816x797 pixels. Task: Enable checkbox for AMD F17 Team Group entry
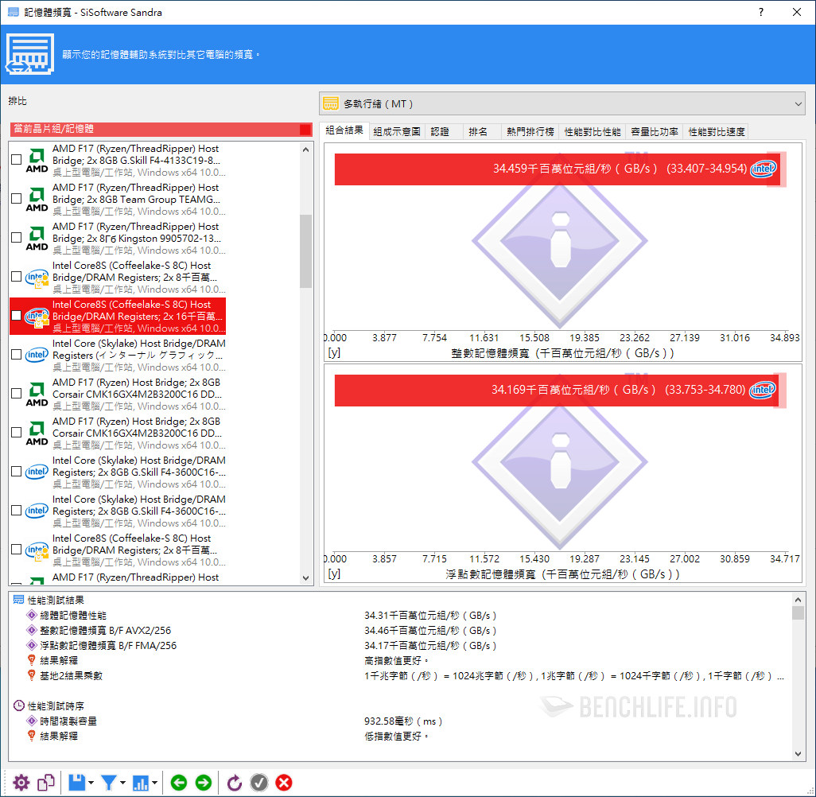17,199
